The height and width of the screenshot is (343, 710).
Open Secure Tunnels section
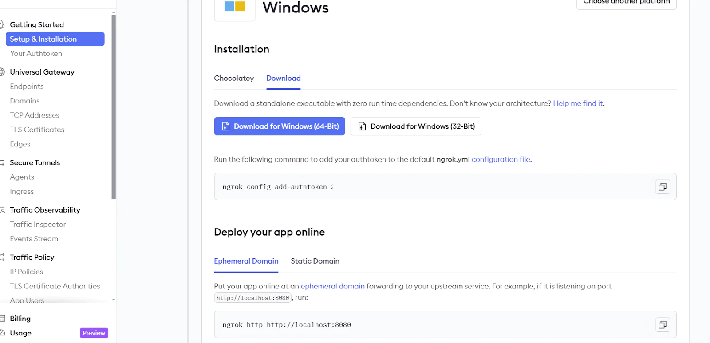click(x=35, y=162)
